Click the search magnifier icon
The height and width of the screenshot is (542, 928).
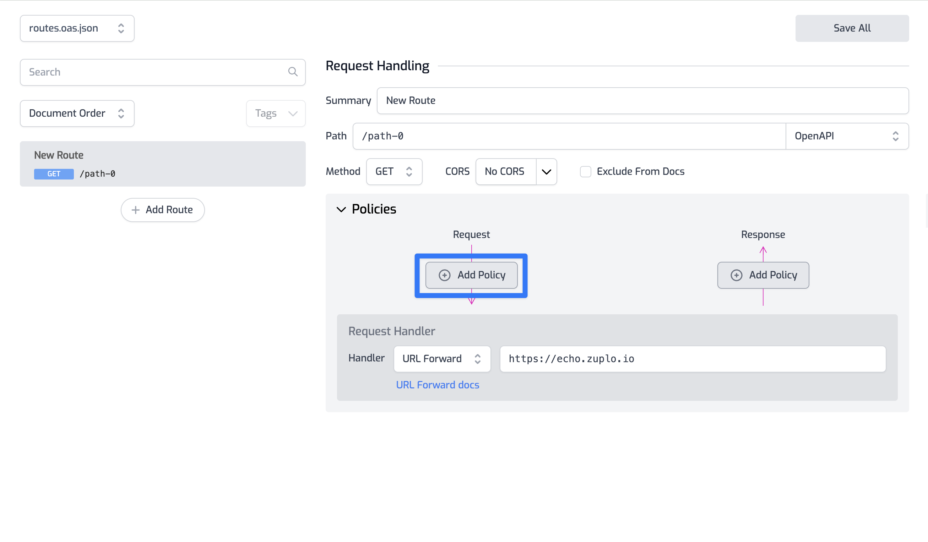(x=293, y=72)
